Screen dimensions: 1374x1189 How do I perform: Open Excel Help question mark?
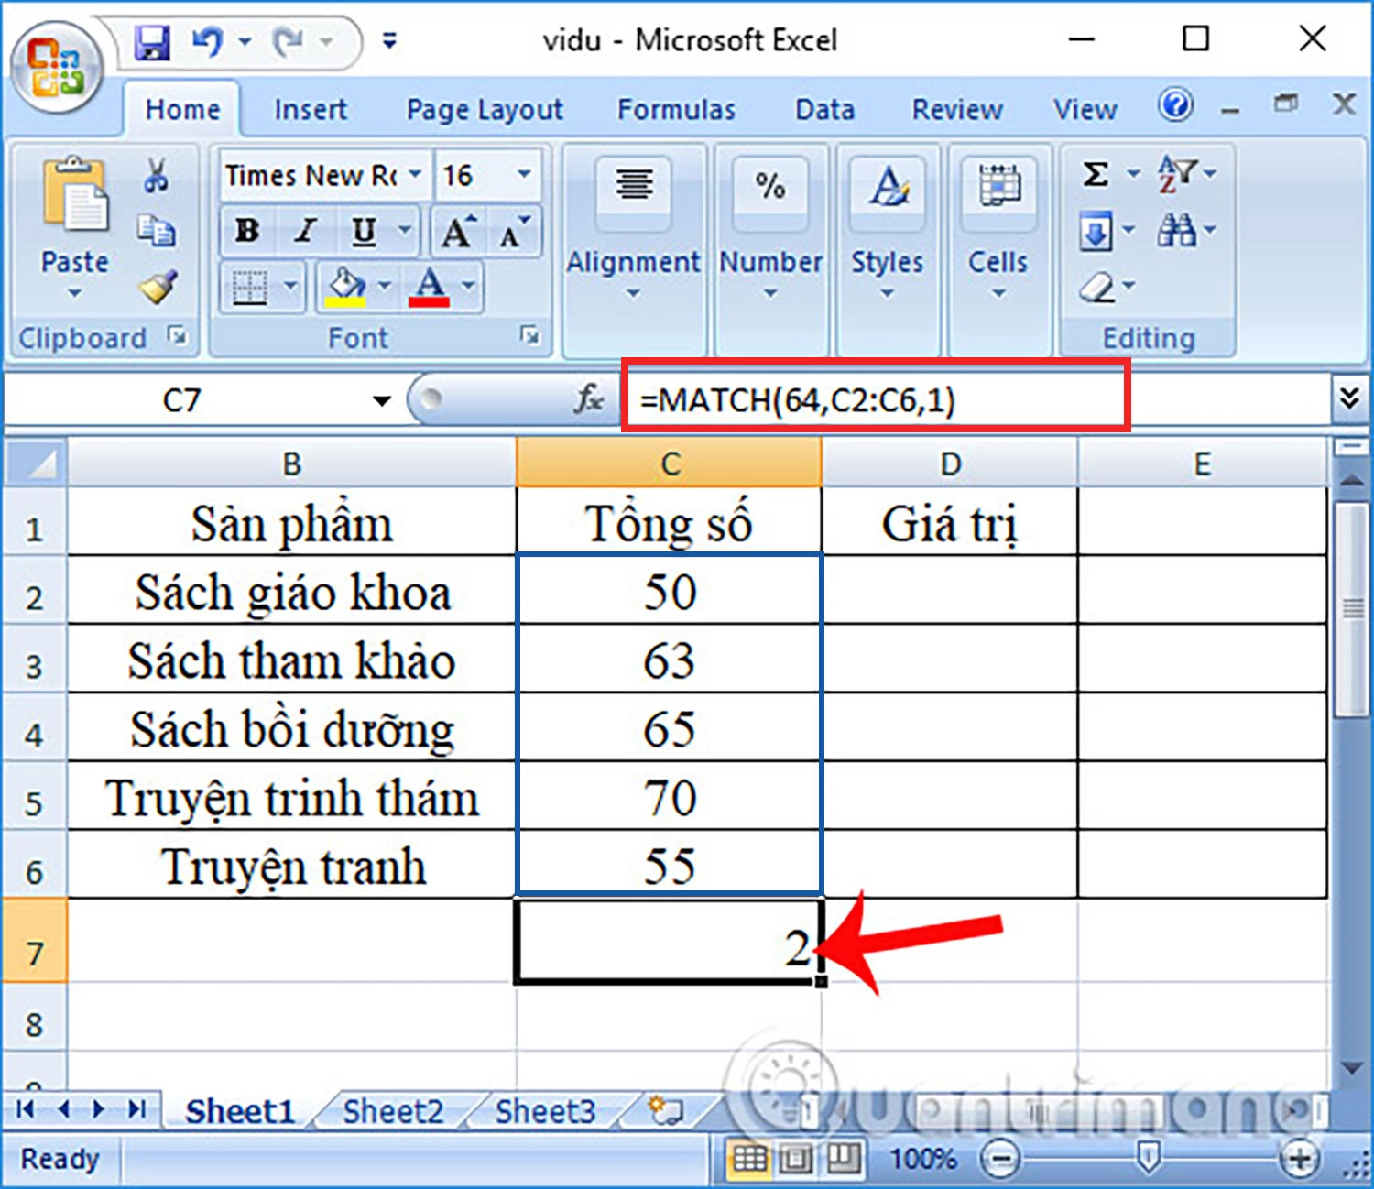pos(1175,105)
